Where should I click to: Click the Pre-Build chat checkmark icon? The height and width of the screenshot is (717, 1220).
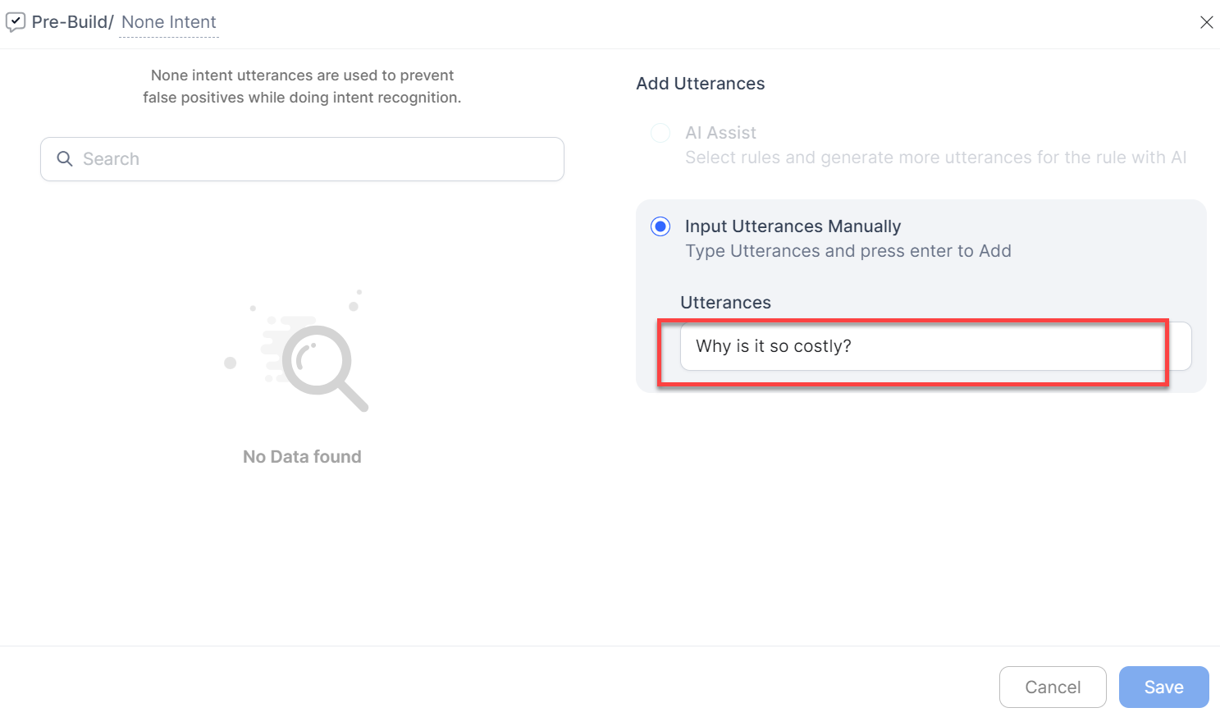pyautogui.click(x=16, y=22)
